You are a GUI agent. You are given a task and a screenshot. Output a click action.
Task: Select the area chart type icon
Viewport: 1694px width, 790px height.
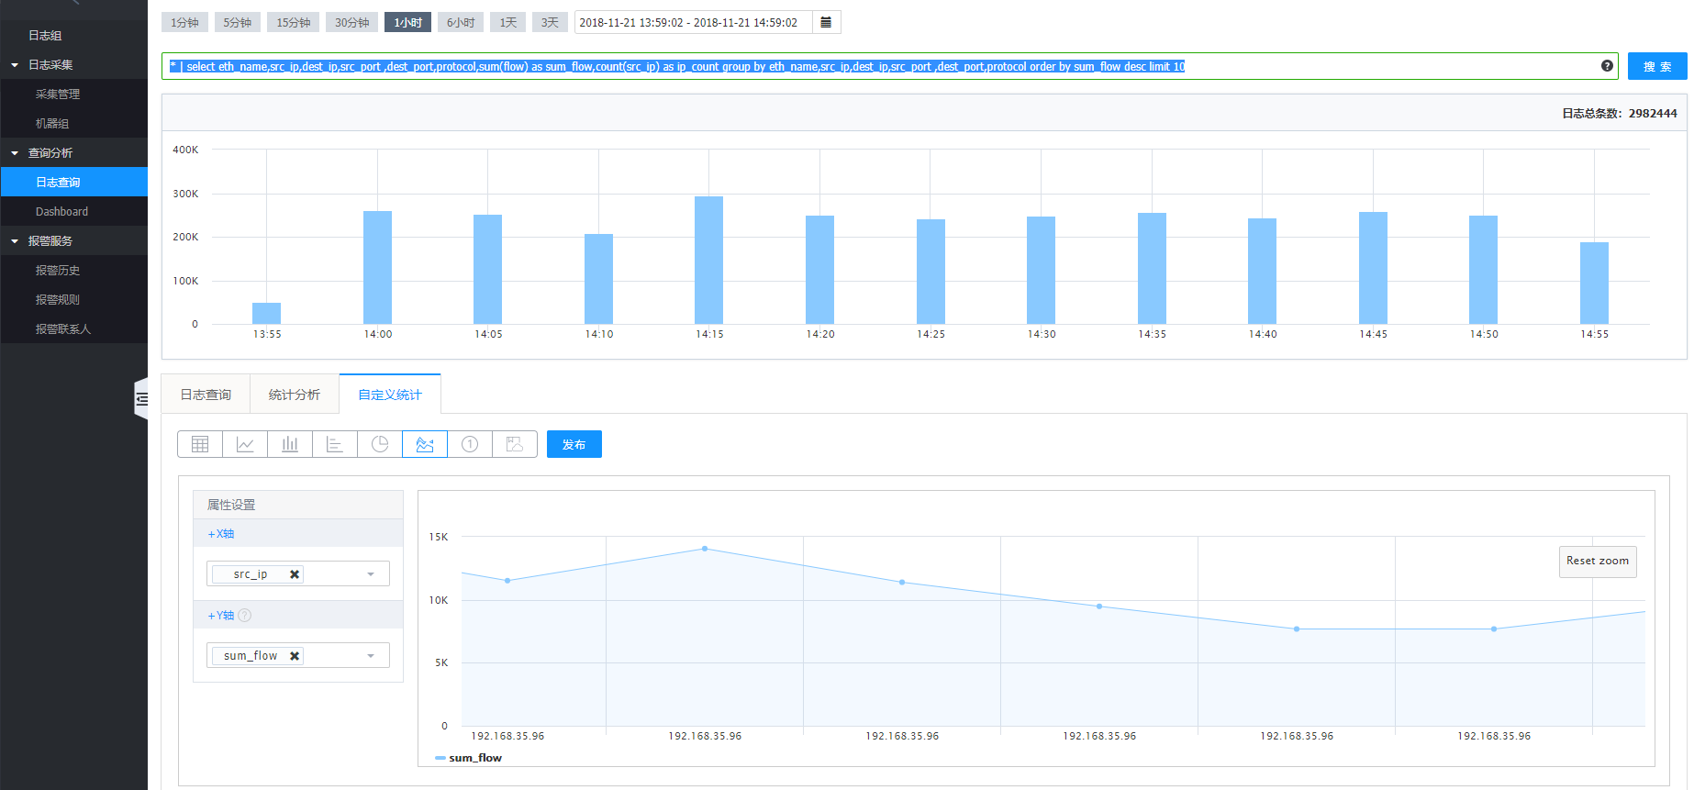click(x=425, y=444)
